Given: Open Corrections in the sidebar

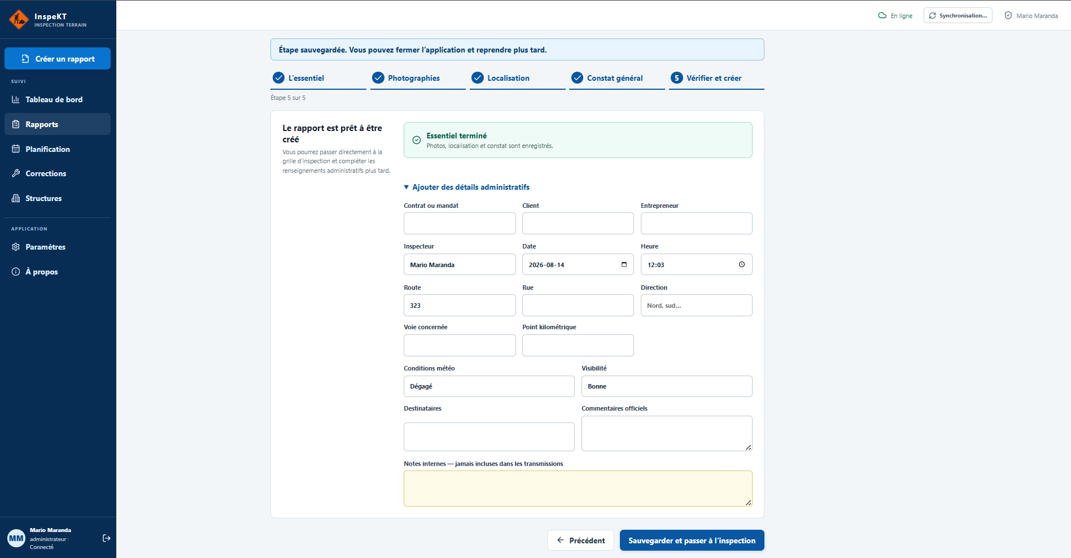Looking at the screenshot, I should (58, 173).
